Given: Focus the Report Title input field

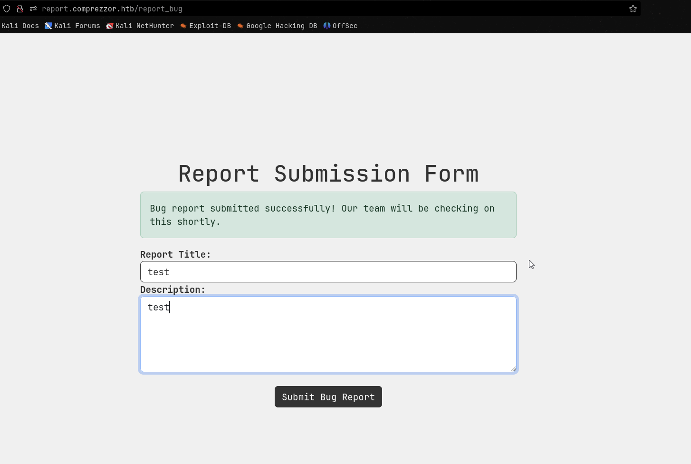Looking at the screenshot, I should [x=328, y=272].
